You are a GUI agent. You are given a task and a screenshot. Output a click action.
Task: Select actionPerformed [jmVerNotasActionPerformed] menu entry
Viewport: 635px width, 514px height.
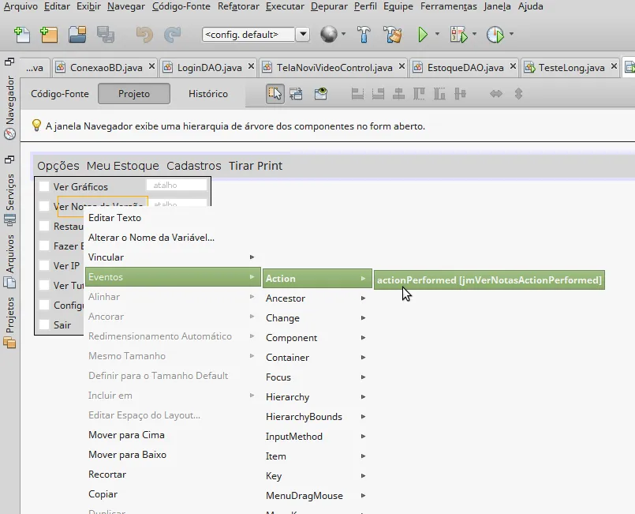489,280
